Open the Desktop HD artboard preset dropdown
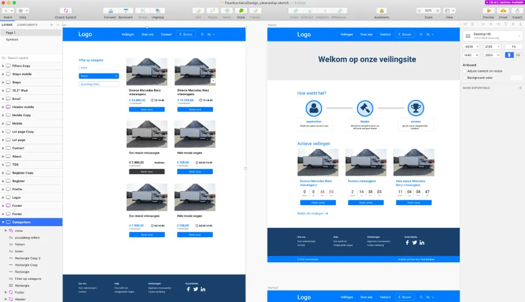 pyautogui.click(x=492, y=36)
